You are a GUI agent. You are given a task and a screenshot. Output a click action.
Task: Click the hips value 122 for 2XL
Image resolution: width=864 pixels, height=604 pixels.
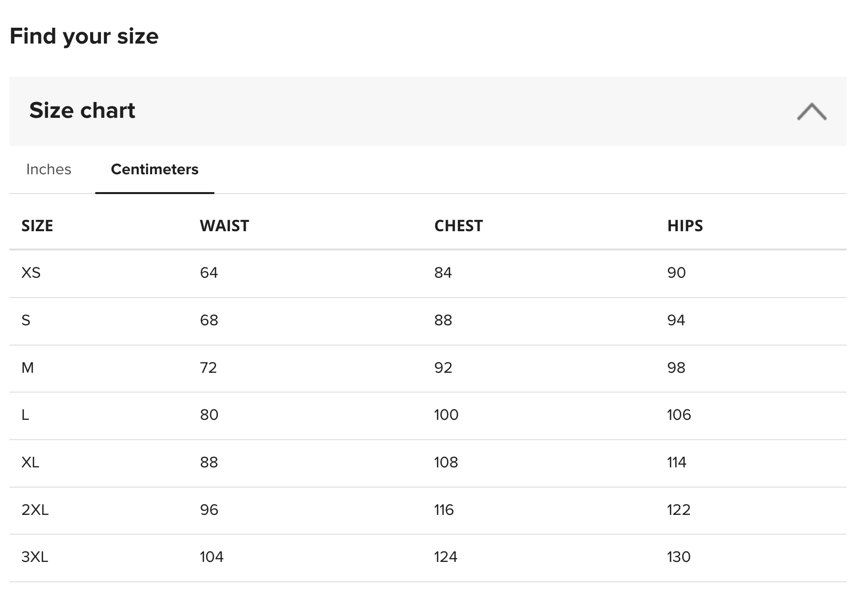[678, 510]
